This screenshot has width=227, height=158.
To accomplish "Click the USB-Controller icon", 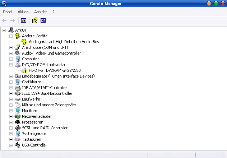I will tap(18, 145).
